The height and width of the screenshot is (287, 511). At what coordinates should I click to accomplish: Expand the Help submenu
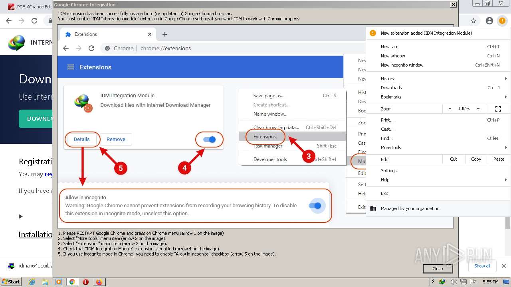coord(438,180)
